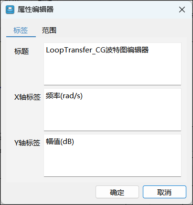This screenshot has height=205, width=193.
Task: Open the 范围 tab
Action: (49, 31)
